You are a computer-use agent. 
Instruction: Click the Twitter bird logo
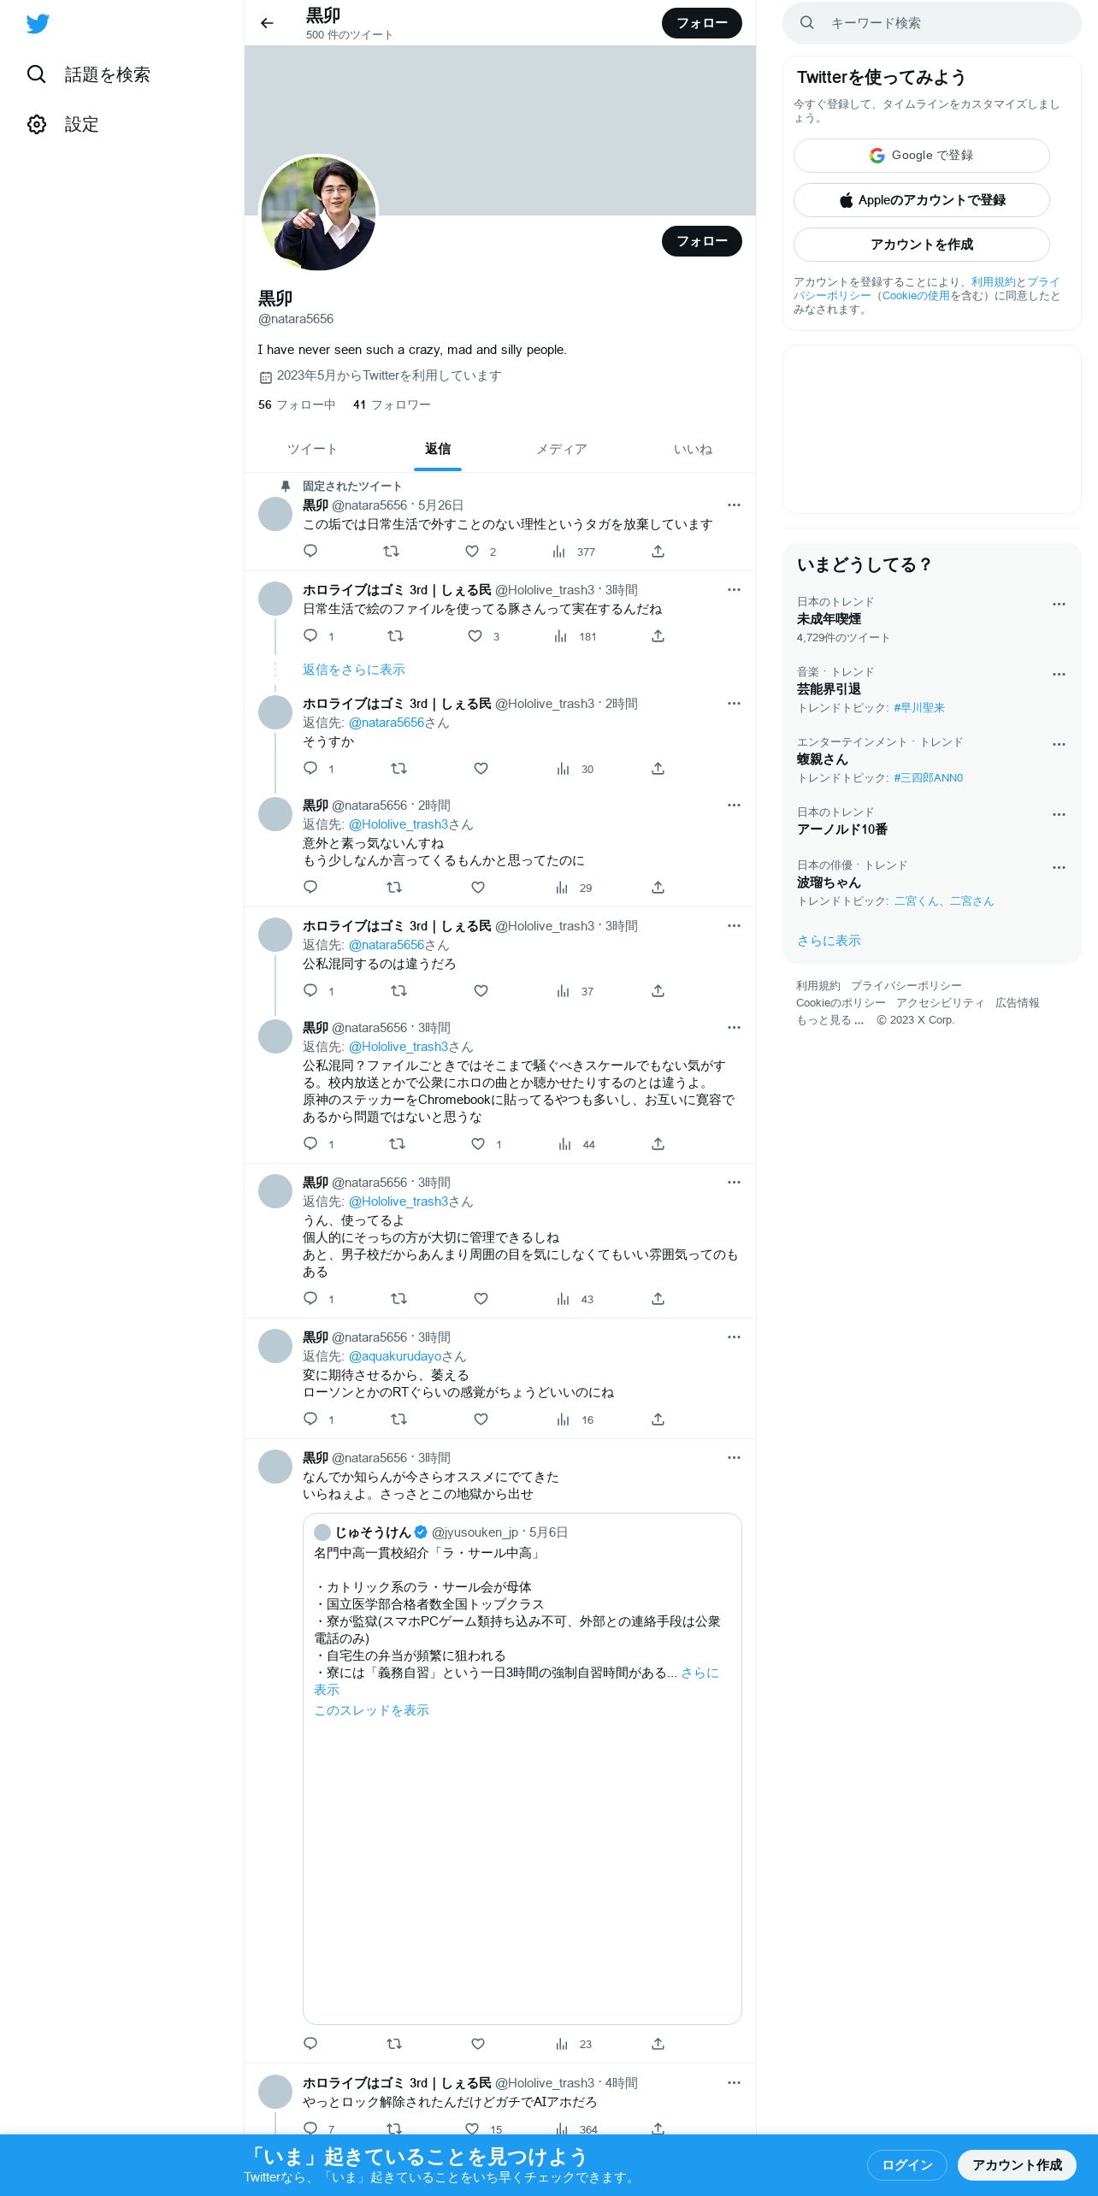pyautogui.click(x=38, y=24)
